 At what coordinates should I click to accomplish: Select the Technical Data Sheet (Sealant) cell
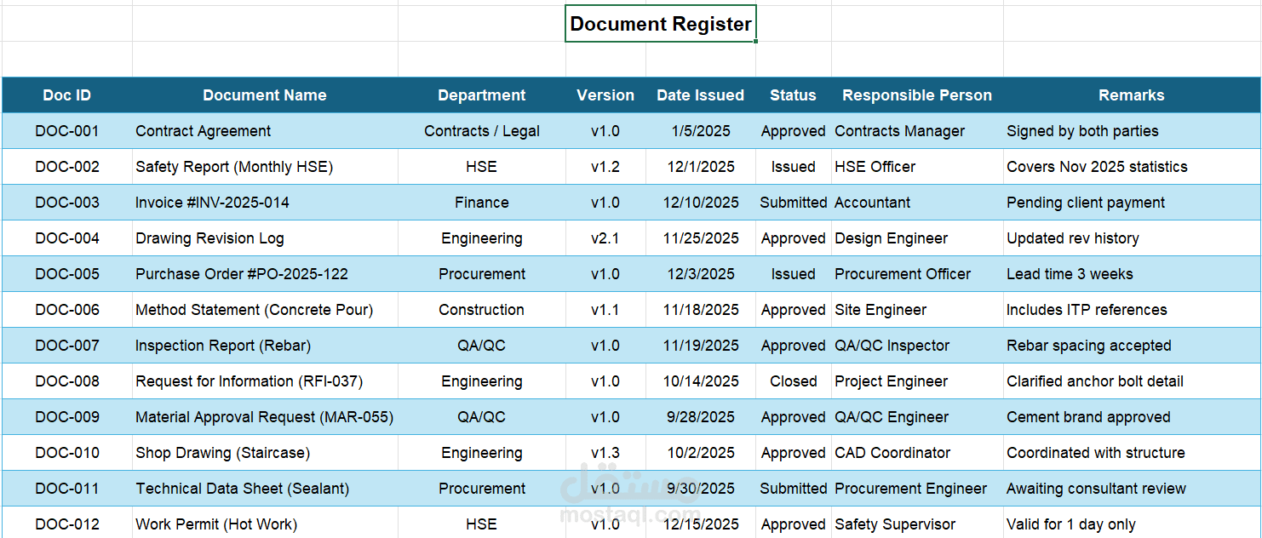(x=265, y=489)
